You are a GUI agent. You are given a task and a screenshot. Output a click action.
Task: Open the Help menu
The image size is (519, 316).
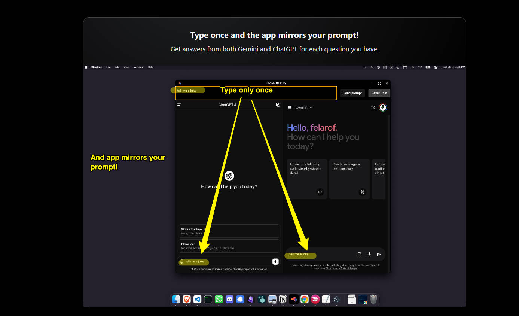150,67
